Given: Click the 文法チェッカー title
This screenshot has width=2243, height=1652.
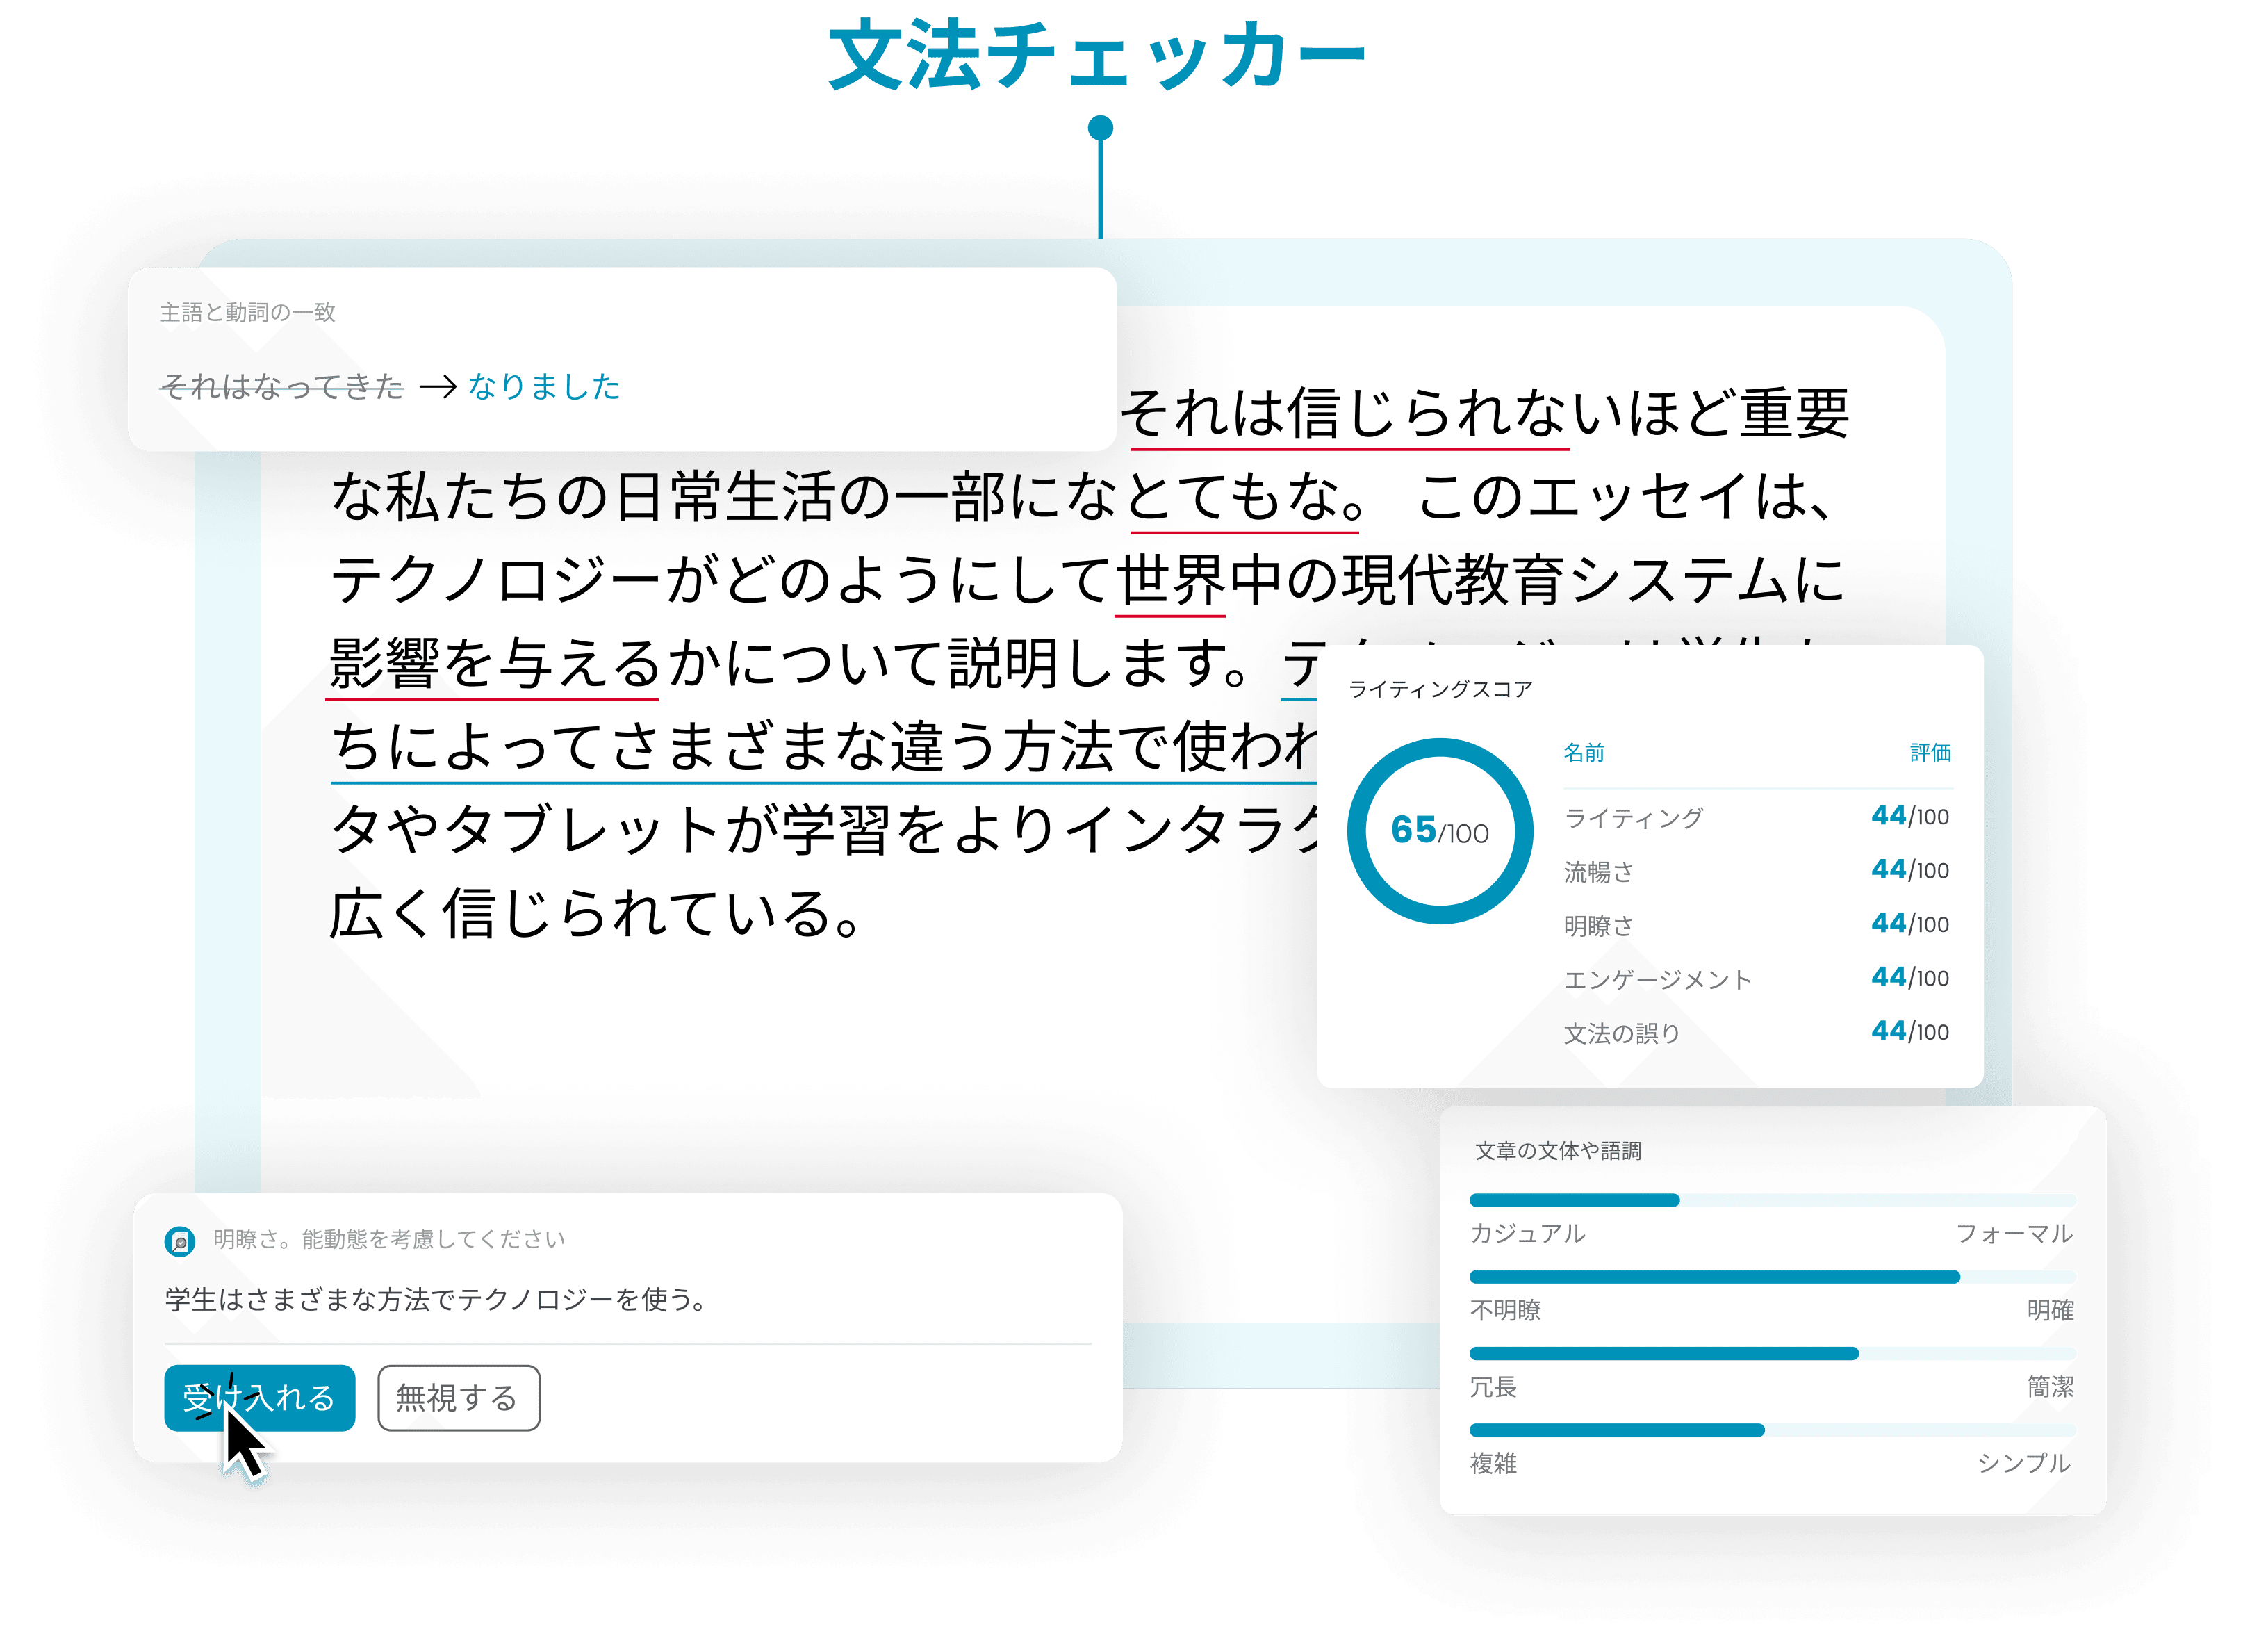Looking at the screenshot, I should (x=1097, y=56).
